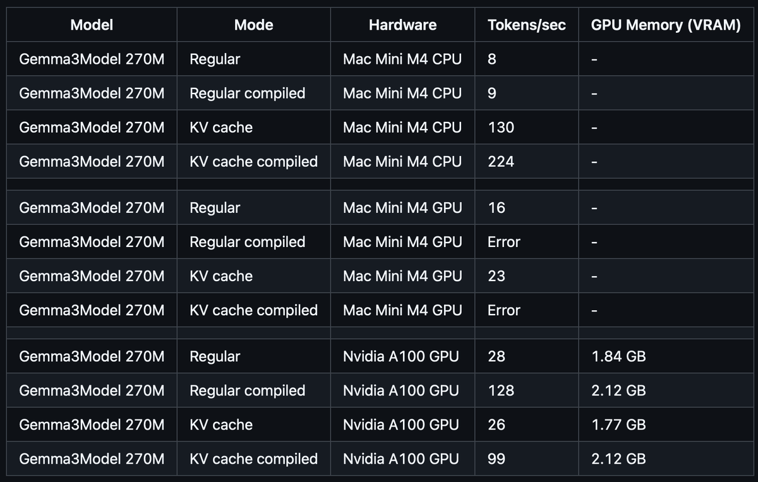
Task: Click the 23 tokens/sec cell
Action: (x=496, y=276)
